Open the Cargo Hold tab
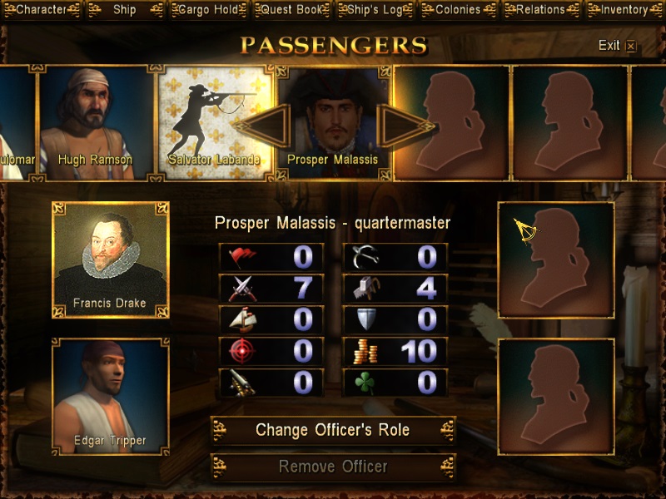This screenshot has width=666, height=499. point(209,10)
